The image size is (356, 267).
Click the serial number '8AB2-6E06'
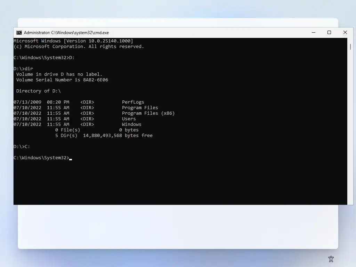96,80
